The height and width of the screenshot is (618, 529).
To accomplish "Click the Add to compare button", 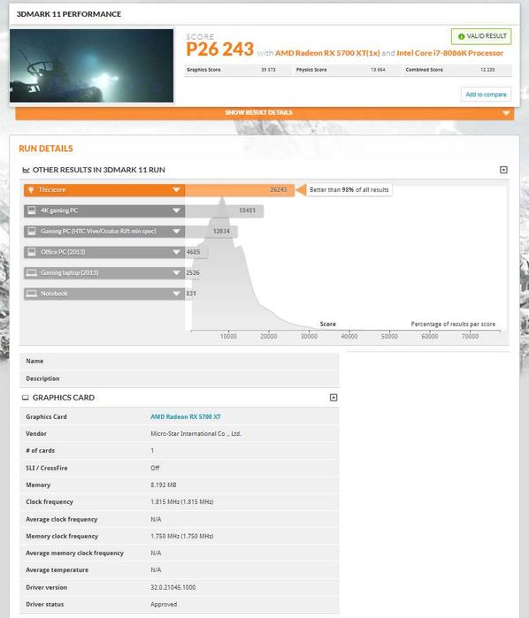I will coord(486,95).
